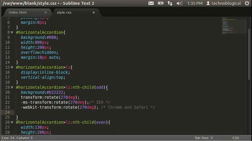Open the CSS syntax selector in status bar

pyautogui.click(x=235, y=138)
